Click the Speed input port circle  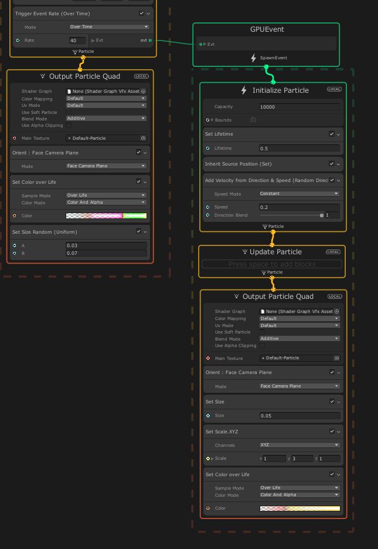pyautogui.click(x=208, y=207)
